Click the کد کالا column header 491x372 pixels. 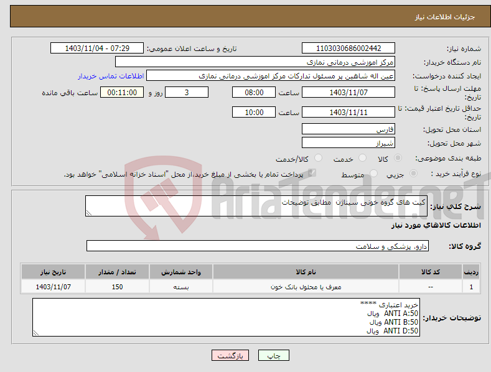(431, 272)
